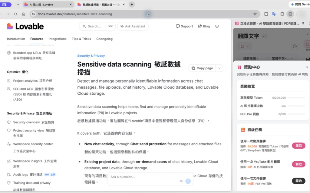The width and height of the screenshot is (310, 193).
Task: Click expand icon beside 翻譯文字 title
Action: tap(264, 36)
